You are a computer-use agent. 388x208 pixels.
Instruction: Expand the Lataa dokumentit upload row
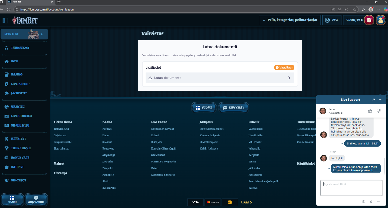coord(220,78)
